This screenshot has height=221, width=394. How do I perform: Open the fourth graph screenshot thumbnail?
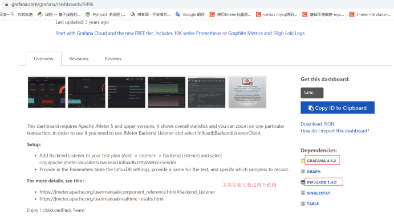pyautogui.click(x=166, y=93)
